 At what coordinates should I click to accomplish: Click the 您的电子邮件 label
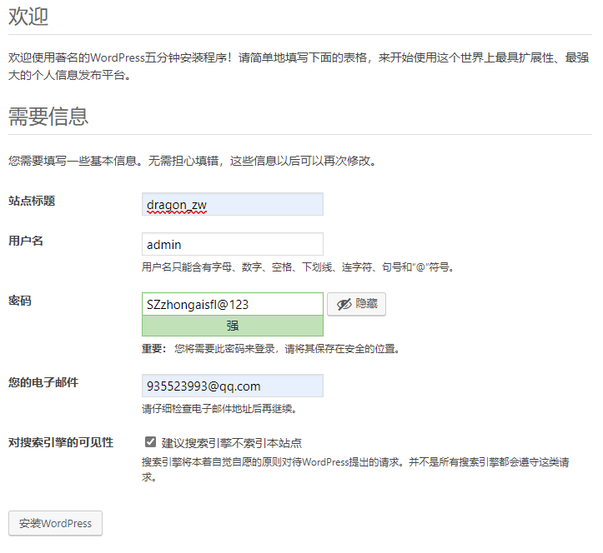click(x=43, y=382)
